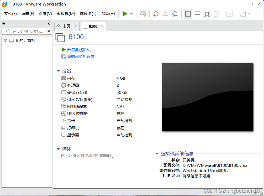264x196 pixels.
Task: Open the snapshot manager wrench icon
Action: [175, 14]
